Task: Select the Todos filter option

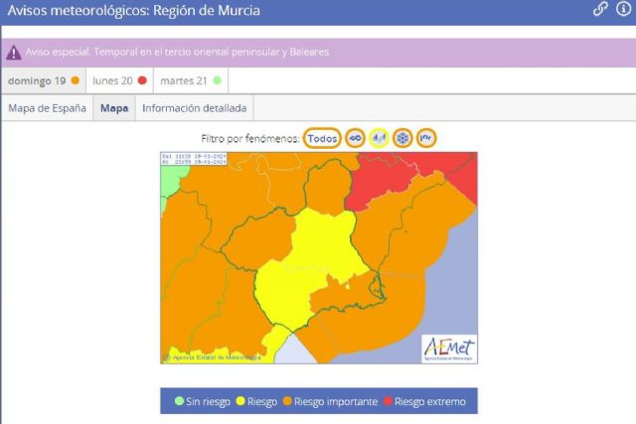Action: 322,138
